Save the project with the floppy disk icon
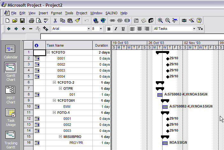The image size is (224, 150). pyautogui.click(x=22, y=21)
